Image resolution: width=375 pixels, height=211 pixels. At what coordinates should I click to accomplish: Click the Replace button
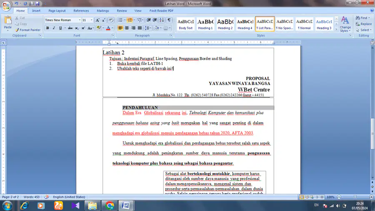tap(363, 24)
